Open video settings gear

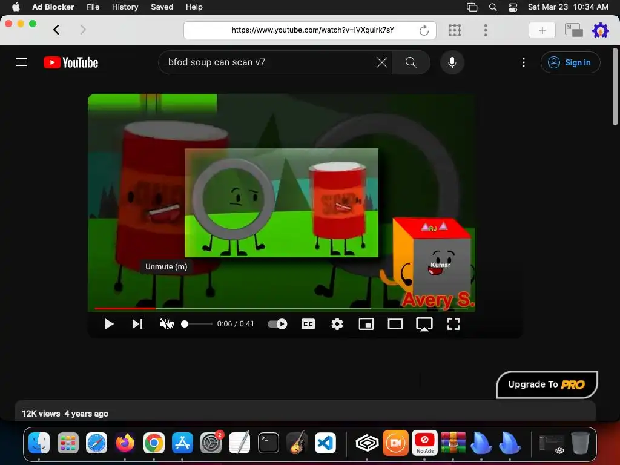pos(337,325)
